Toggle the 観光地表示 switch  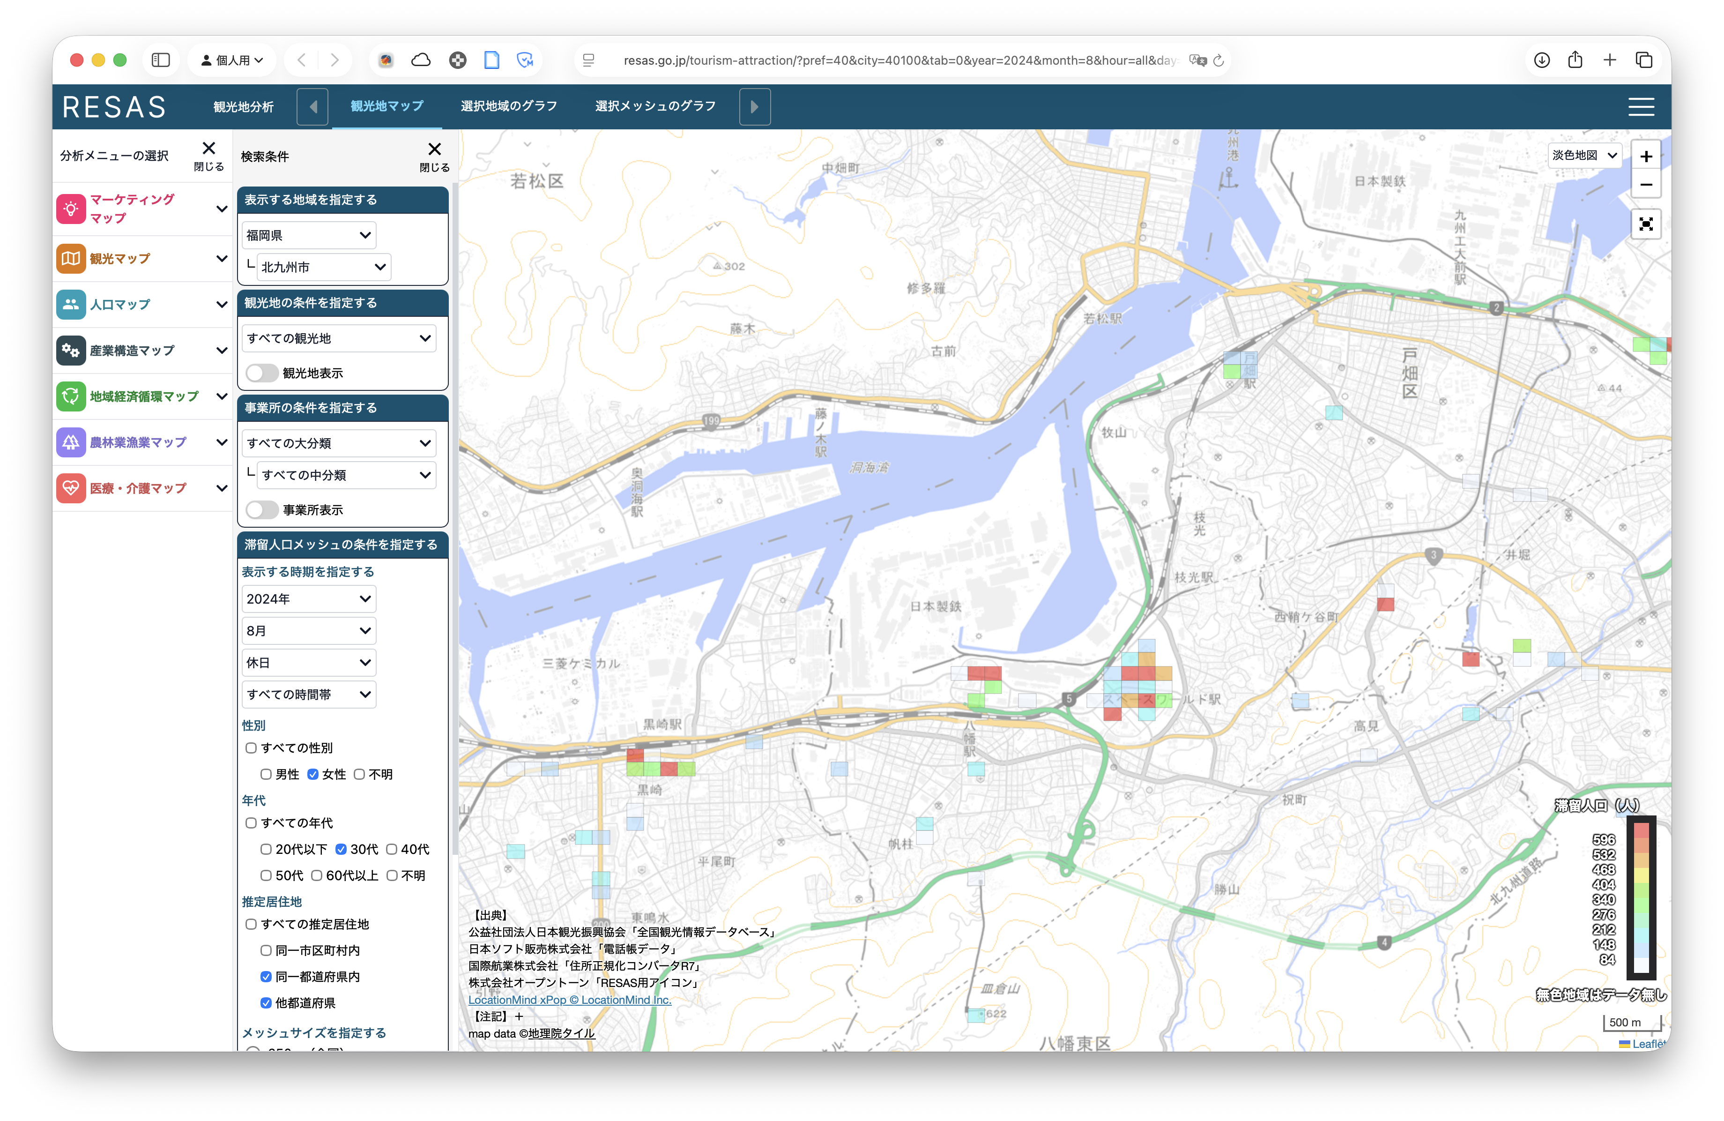261,373
